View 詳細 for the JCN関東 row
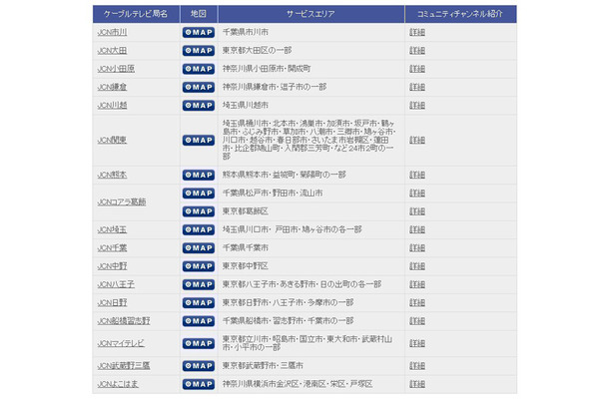Screen dimensions: 609x399 (x=417, y=140)
